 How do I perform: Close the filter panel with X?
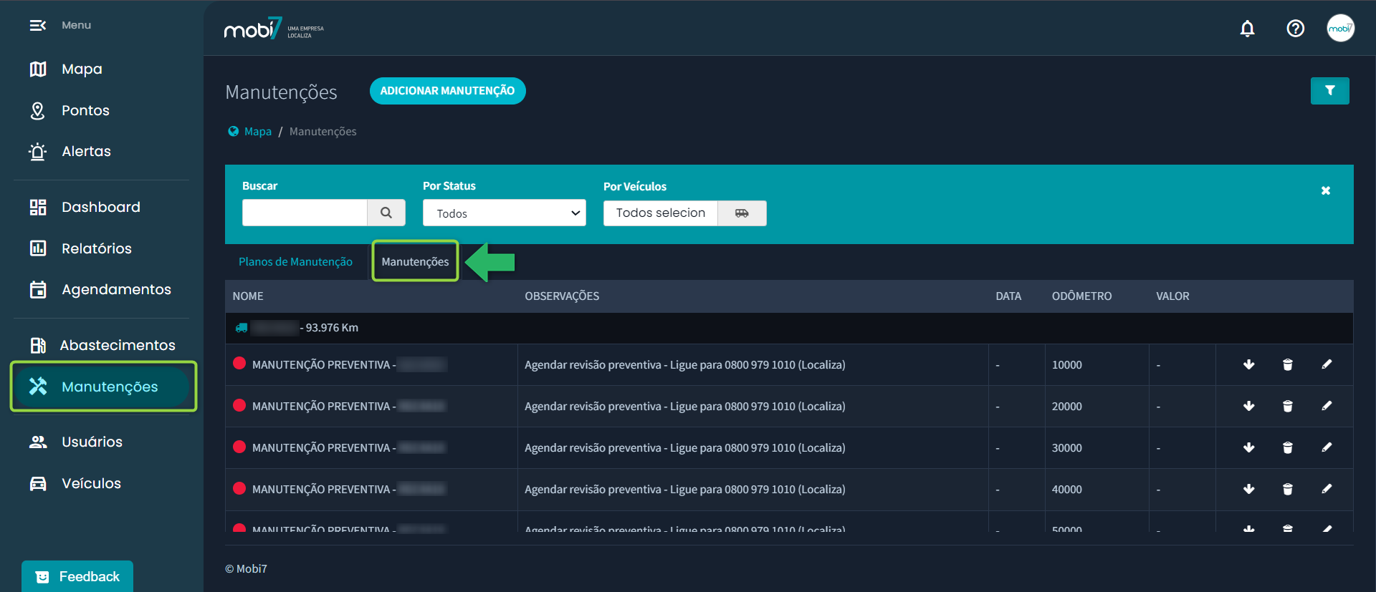click(1325, 190)
